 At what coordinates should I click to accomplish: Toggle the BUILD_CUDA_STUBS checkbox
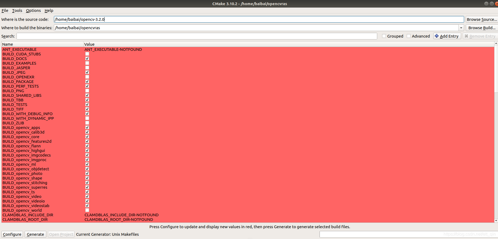click(87, 54)
